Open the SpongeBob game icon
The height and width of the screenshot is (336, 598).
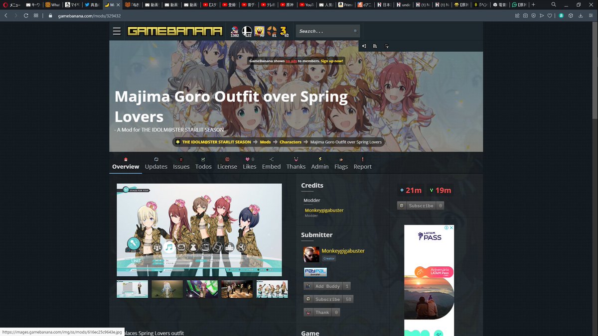tap(260, 31)
